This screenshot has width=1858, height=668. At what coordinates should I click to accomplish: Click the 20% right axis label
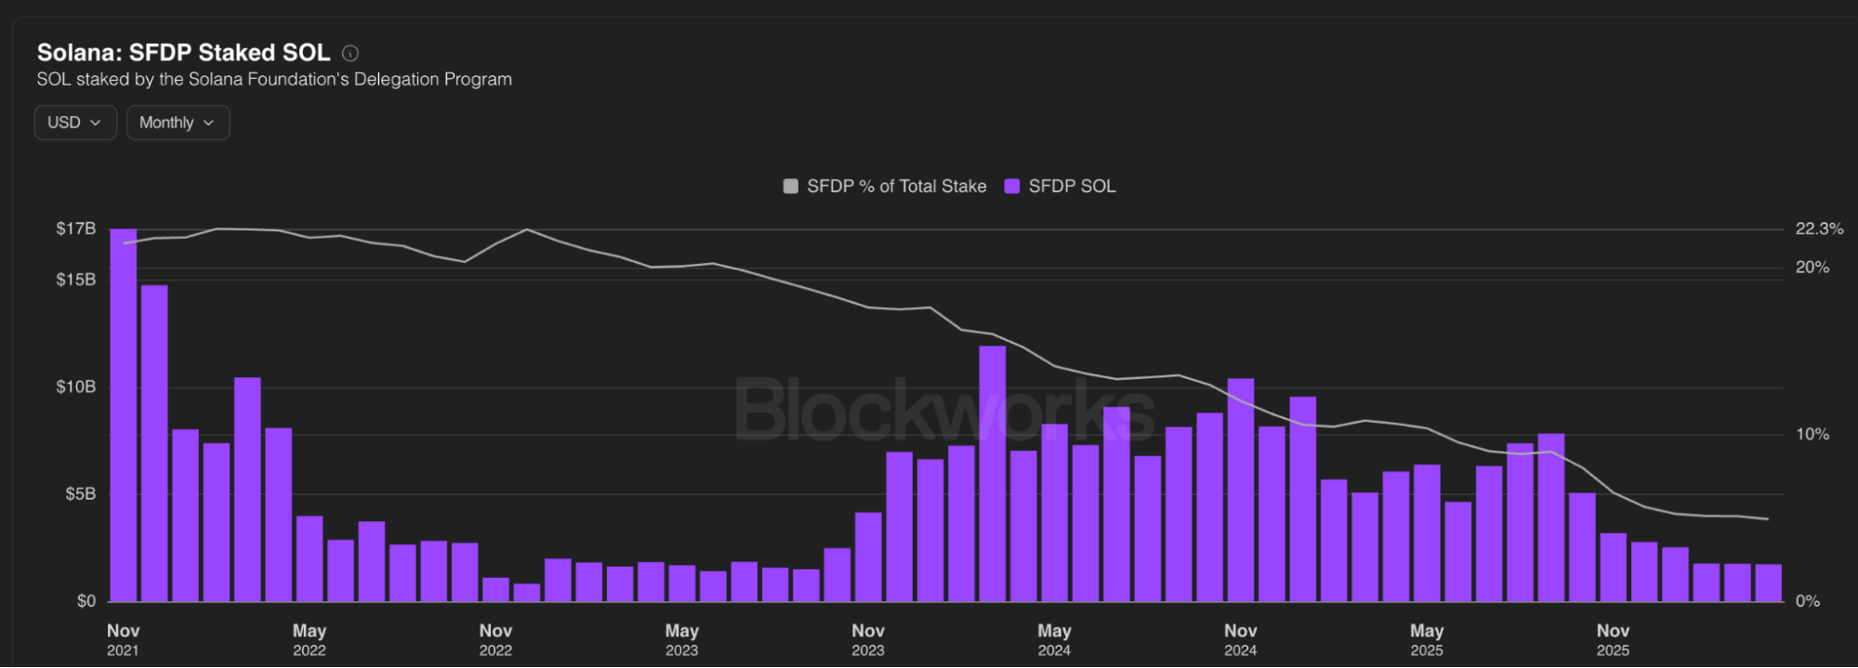[x=1812, y=268]
